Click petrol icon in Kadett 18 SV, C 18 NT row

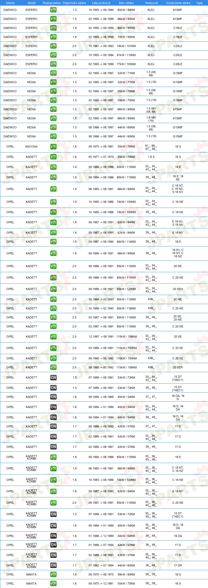[x=53, y=253]
